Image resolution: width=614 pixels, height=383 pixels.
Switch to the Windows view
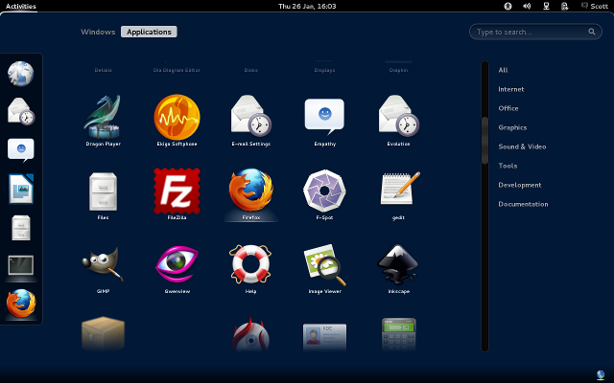tap(98, 32)
